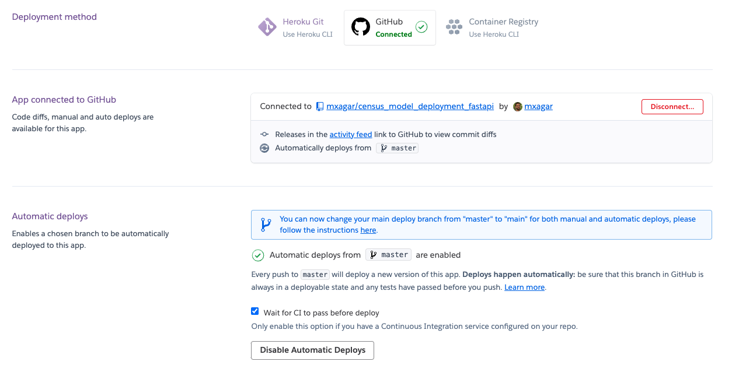Click the Automatic deploys section heading
Viewport: 732px width, 379px height.
coord(50,216)
